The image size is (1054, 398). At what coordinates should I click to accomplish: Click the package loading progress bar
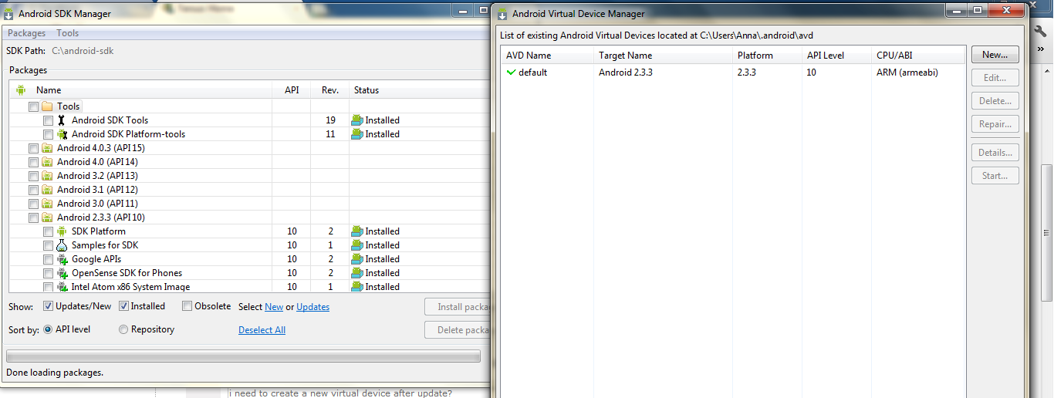[x=243, y=356]
